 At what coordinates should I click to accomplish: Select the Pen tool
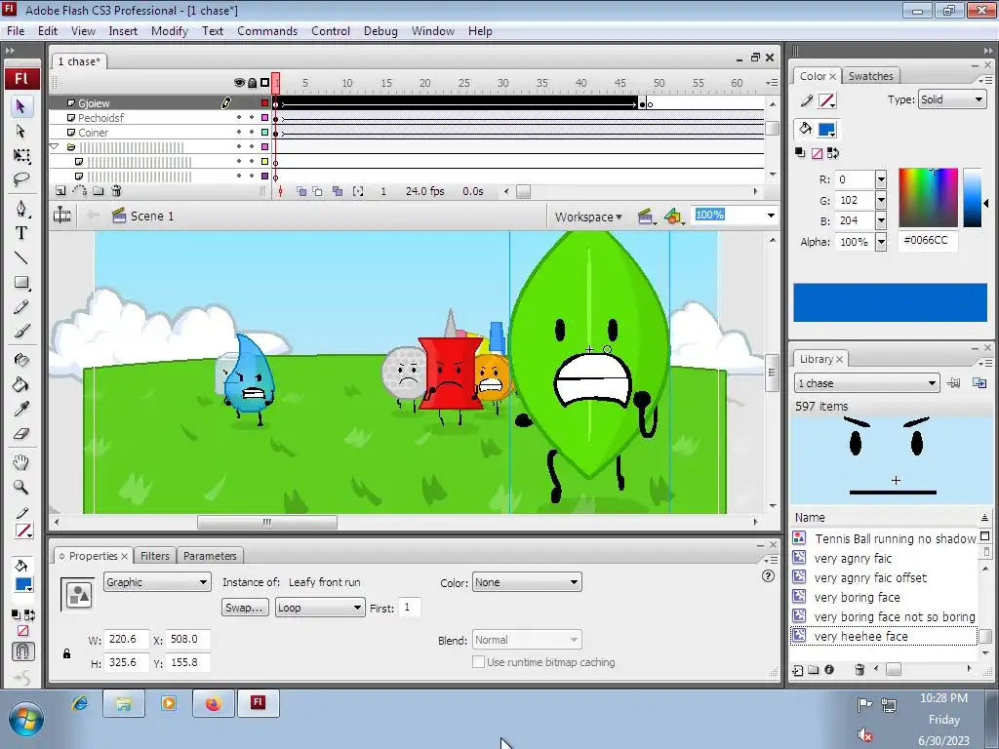[21, 209]
